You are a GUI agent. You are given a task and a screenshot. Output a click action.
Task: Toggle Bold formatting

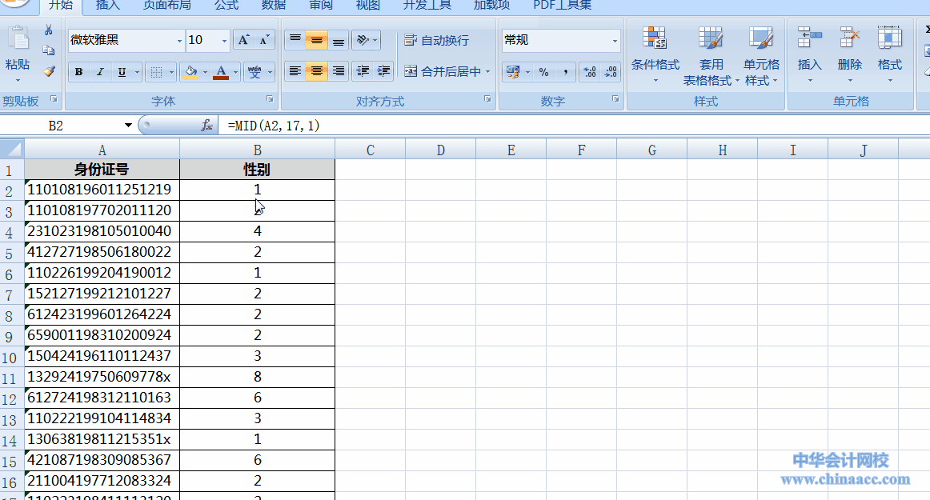click(x=78, y=72)
